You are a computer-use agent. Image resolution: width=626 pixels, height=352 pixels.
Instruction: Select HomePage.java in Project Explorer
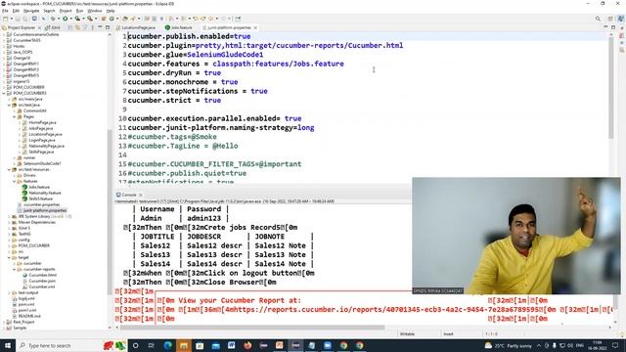42,122
